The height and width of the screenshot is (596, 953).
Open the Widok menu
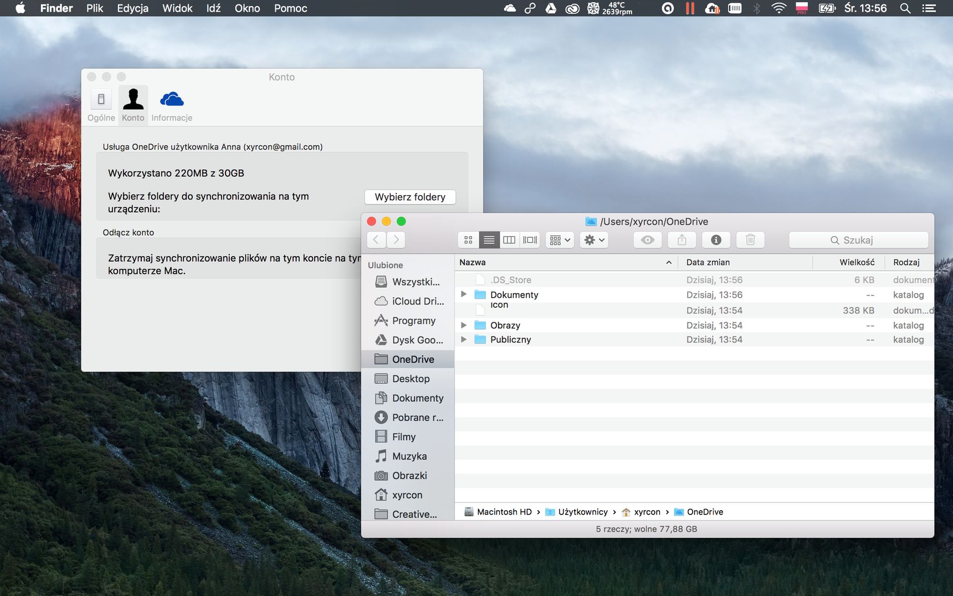pos(177,8)
